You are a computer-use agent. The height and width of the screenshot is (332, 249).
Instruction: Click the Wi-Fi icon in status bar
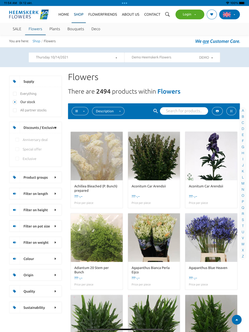228,3
